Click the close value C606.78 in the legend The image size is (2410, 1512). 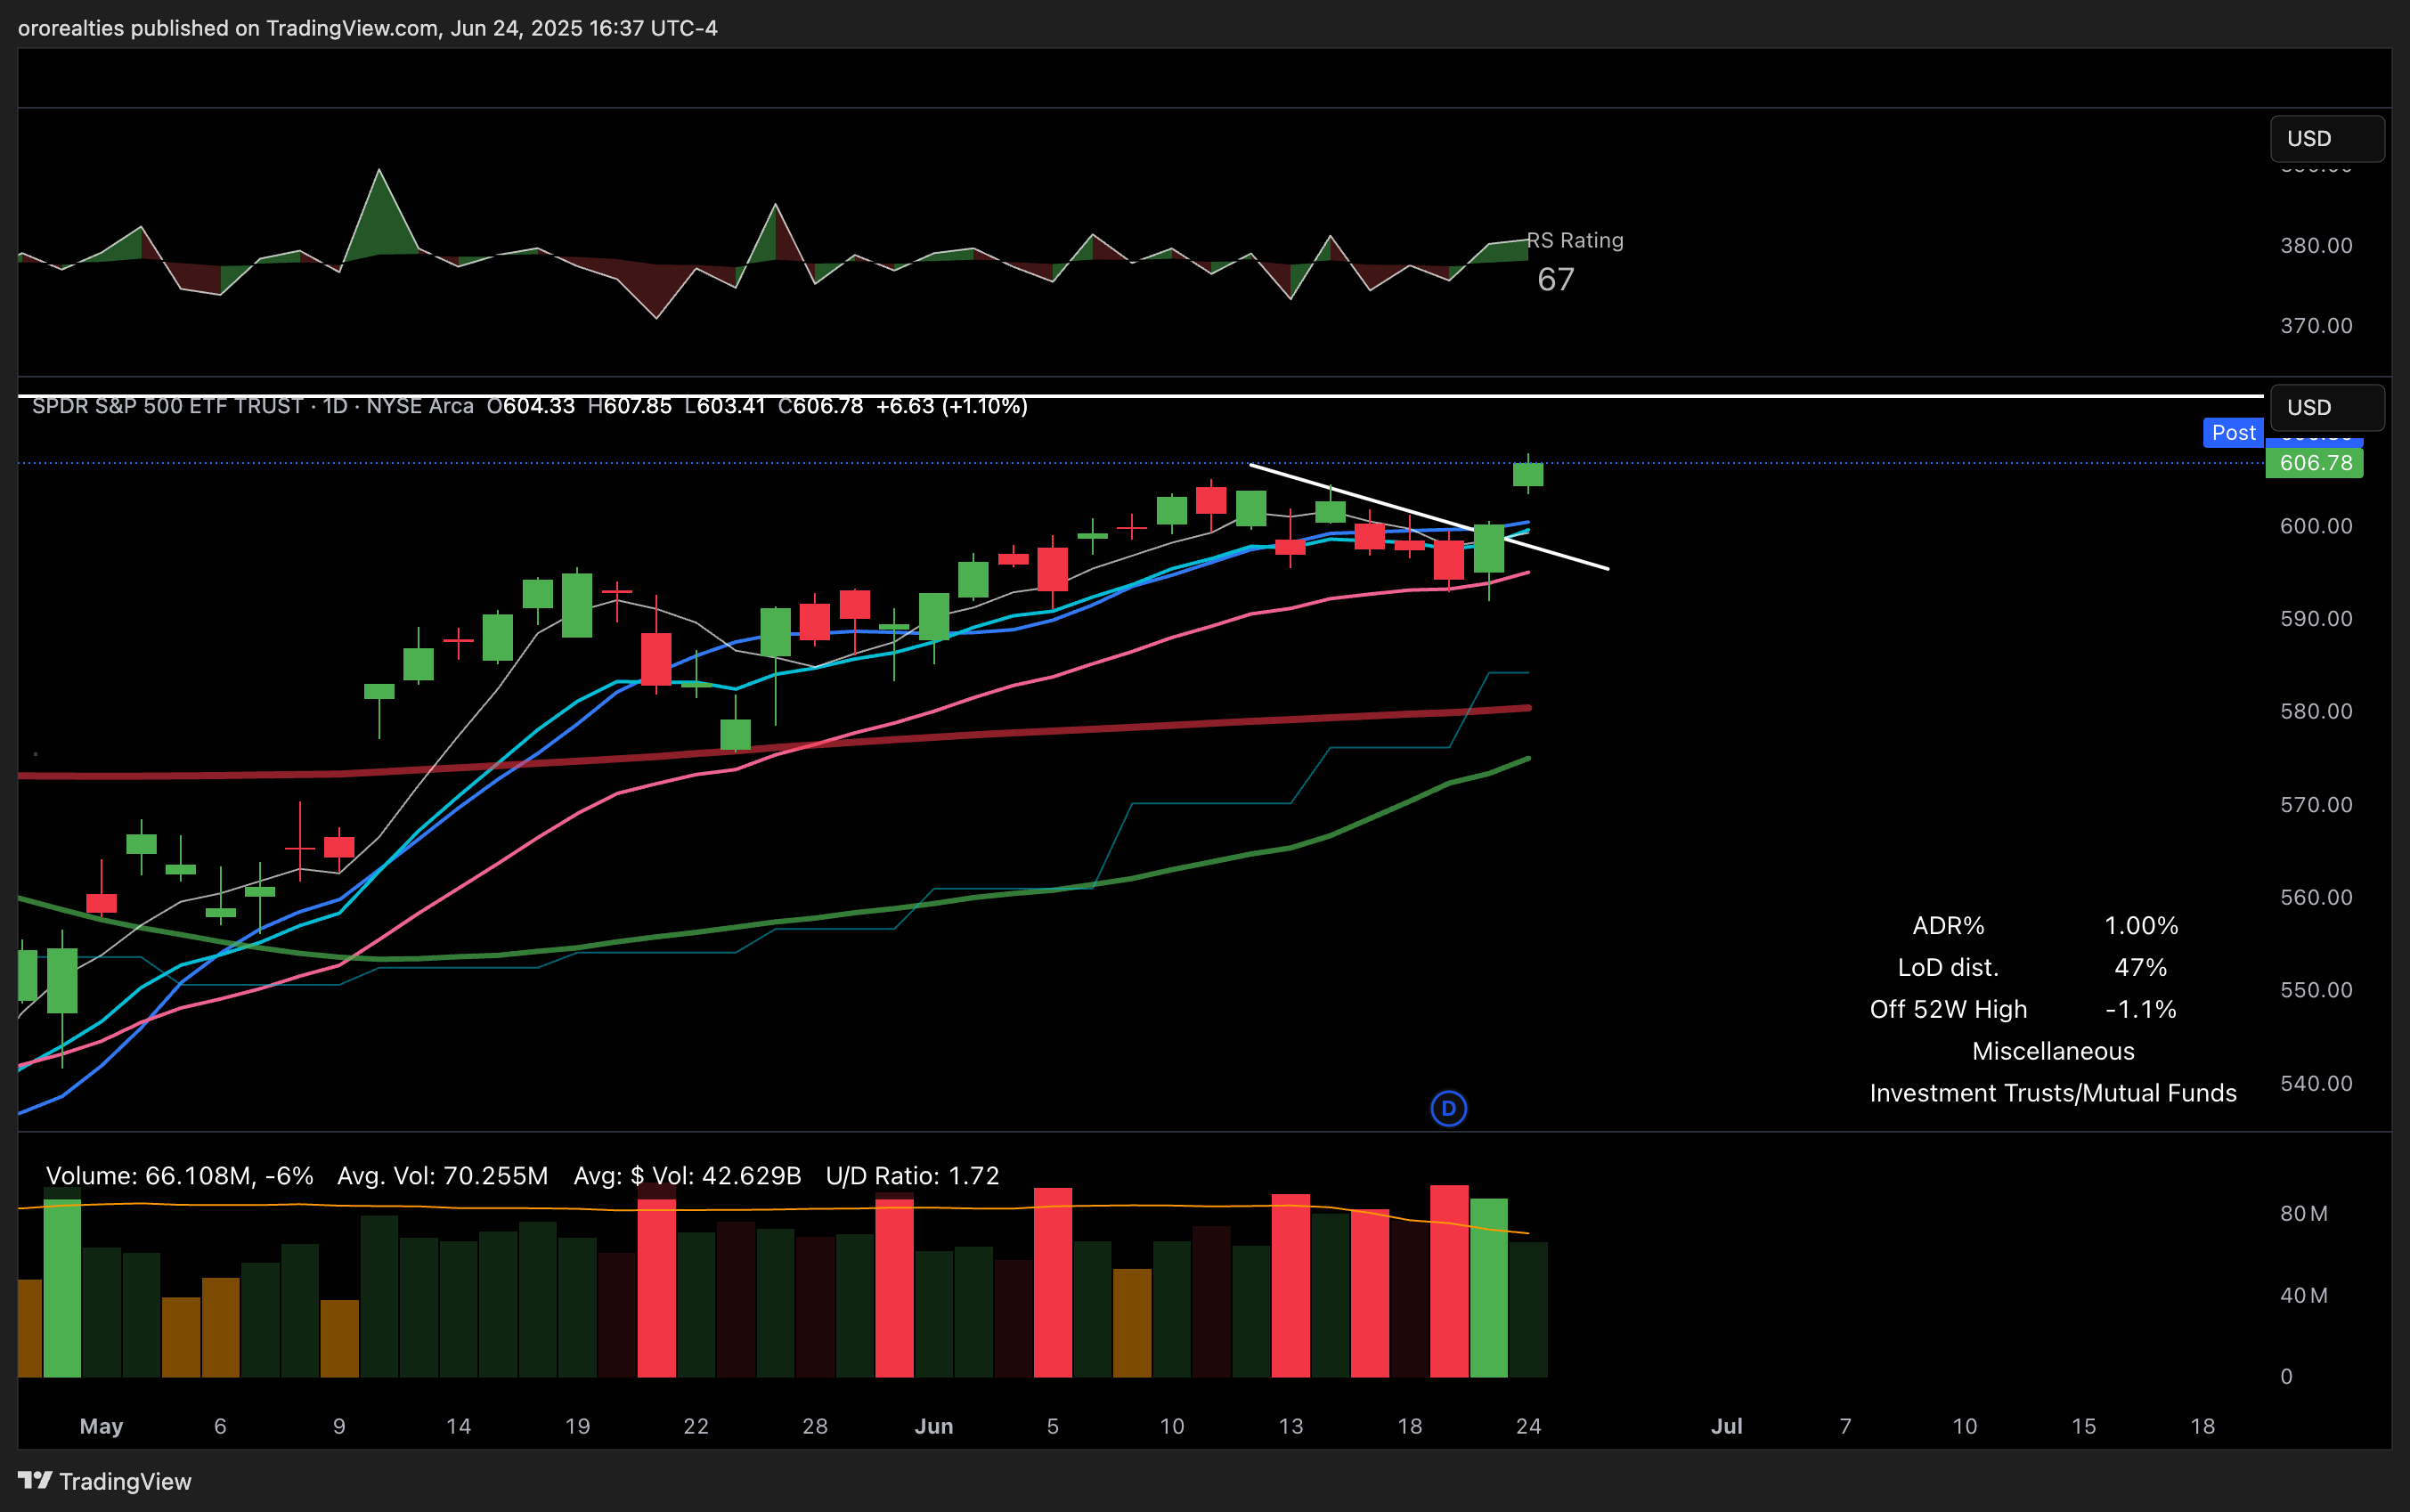point(821,406)
